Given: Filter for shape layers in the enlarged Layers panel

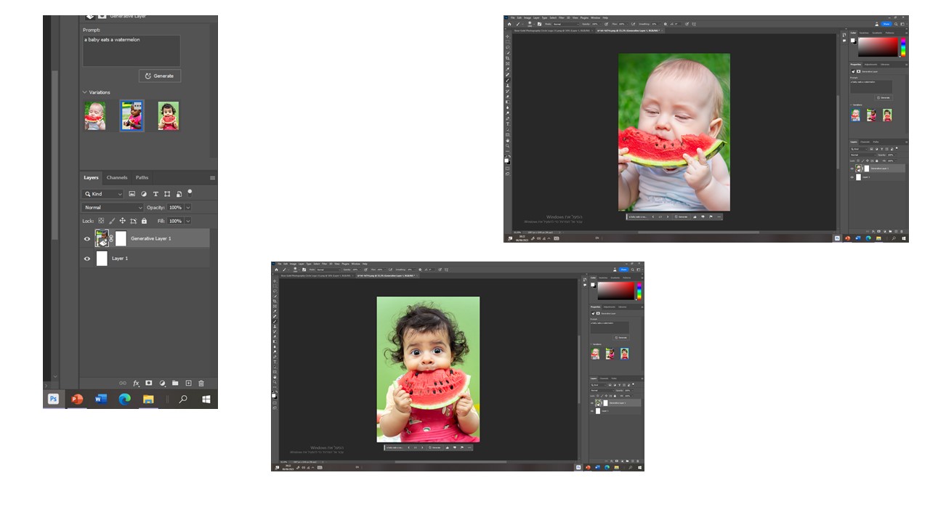Looking at the screenshot, I should point(167,194).
